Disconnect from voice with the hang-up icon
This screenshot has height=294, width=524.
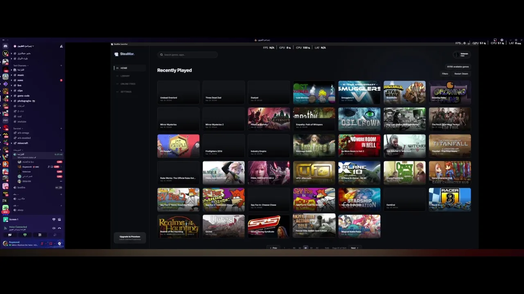59,228
